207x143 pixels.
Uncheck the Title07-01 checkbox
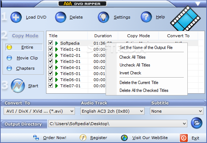coord(50,85)
